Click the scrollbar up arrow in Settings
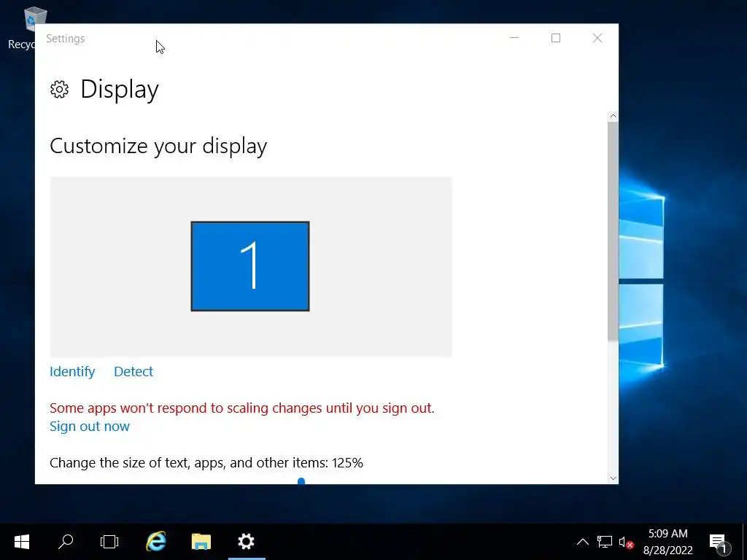The width and height of the screenshot is (747, 560). coord(613,116)
